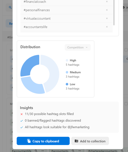
Task: Click the Medium legend color dot
Action: [67, 72]
